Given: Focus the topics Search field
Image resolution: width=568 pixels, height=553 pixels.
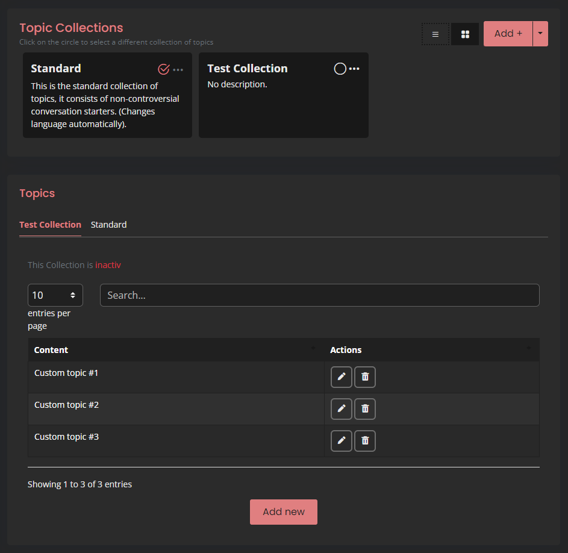Looking at the screenshot, I should pos(319,295).
